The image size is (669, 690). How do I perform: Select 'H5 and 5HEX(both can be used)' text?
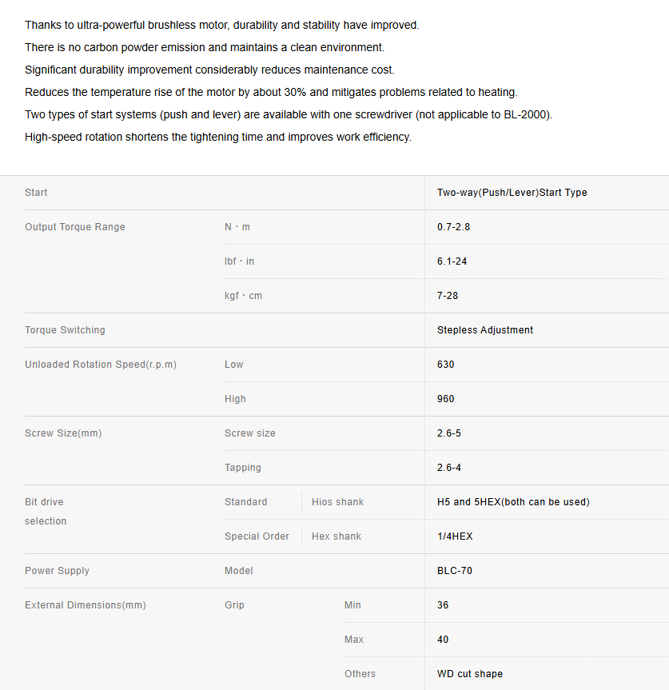coord(513,502)
